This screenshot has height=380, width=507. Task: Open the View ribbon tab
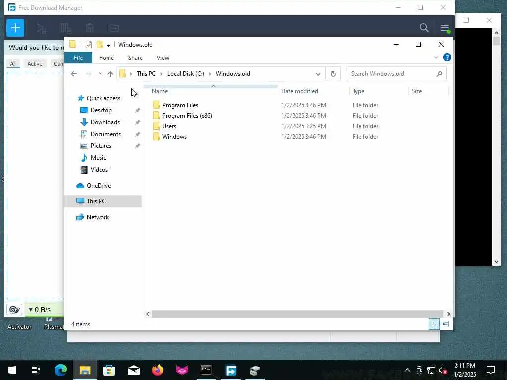pos(163,58)
